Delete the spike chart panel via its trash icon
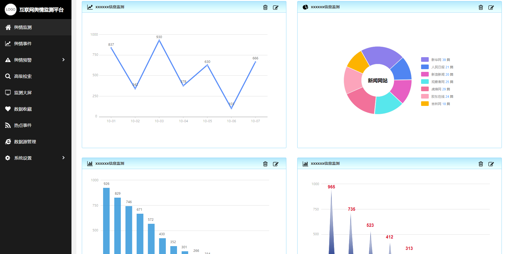The width and height of the screenshot is (507, 254). click(481, 164)
